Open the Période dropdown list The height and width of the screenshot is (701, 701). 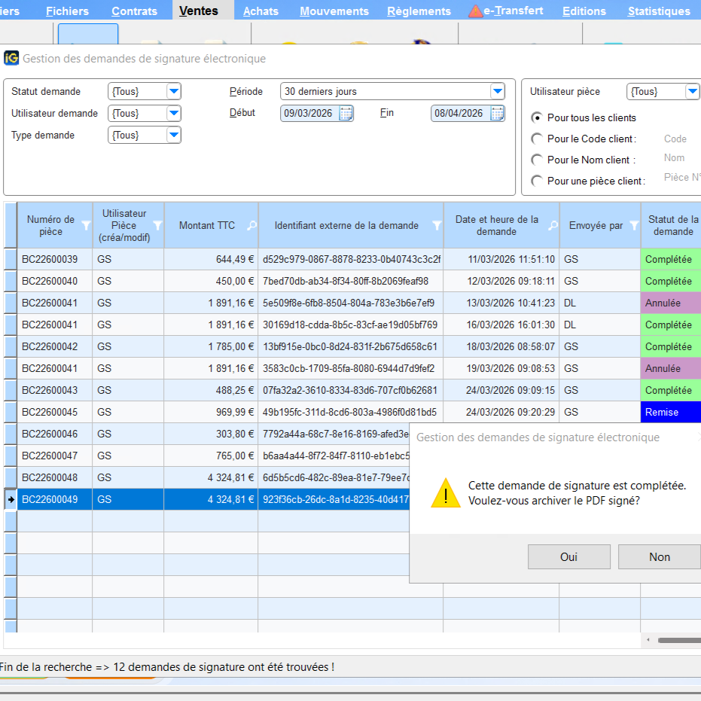497,92
